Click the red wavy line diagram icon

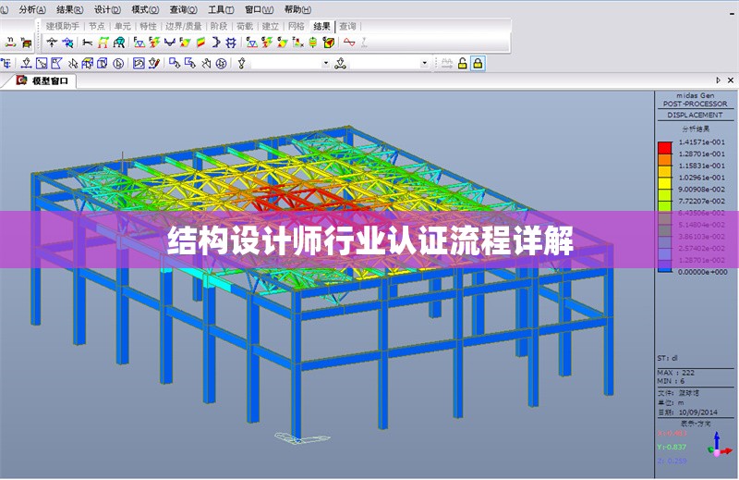349,43
